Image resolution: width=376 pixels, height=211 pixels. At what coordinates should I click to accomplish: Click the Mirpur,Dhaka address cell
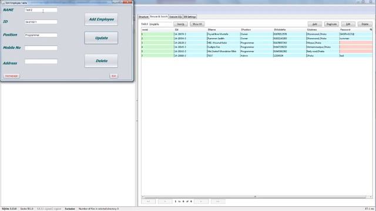(x=323, y=43)
